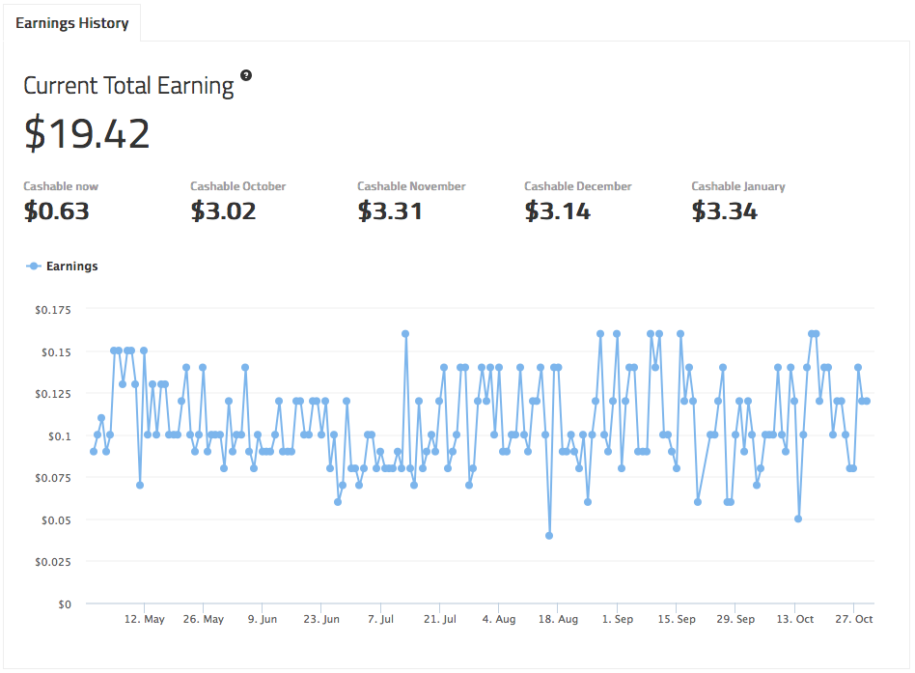
Task: Click the 1. Sep x-axis date label
Action: 618,619
